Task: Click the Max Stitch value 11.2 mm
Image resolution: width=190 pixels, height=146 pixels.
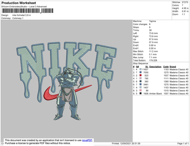Action: click(153, 51)
